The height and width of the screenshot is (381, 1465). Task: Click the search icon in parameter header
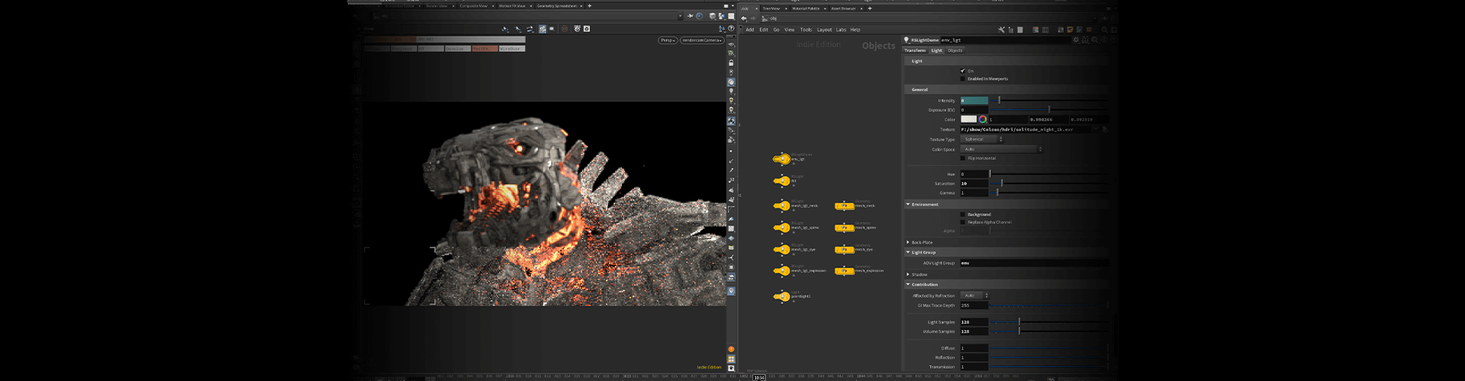(1094, 40)
